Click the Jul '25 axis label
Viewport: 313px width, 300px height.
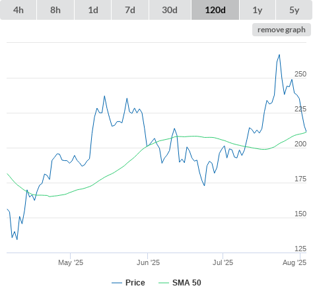(x=223, y=262)
